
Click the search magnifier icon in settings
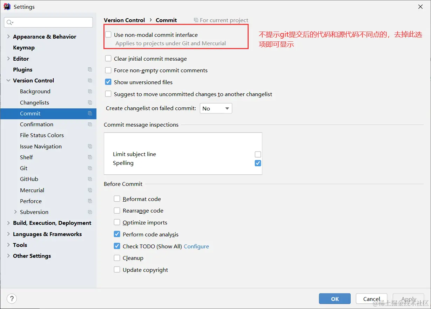tap(10, 22)
